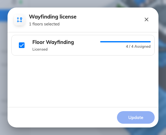Click the Update button
The width and height of the screenshot is (166, 135).
click(136, 117)
